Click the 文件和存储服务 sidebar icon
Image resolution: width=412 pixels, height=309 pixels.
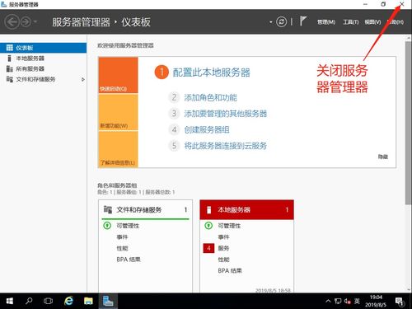[10, 79]
